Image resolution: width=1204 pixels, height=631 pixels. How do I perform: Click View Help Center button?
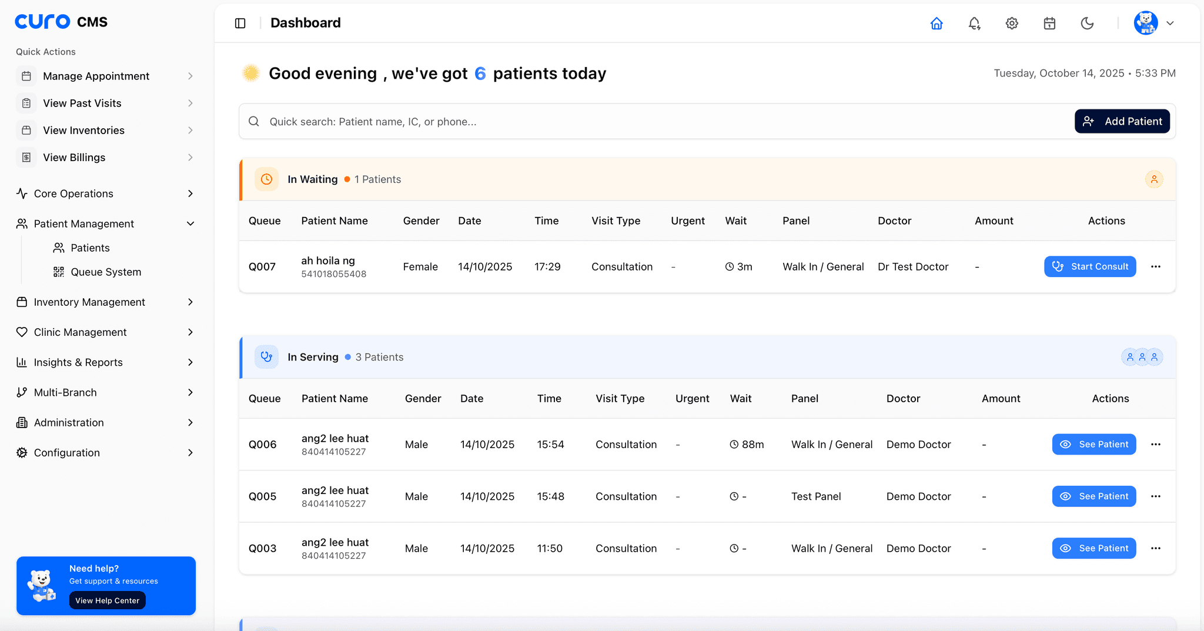click(107, 600)
